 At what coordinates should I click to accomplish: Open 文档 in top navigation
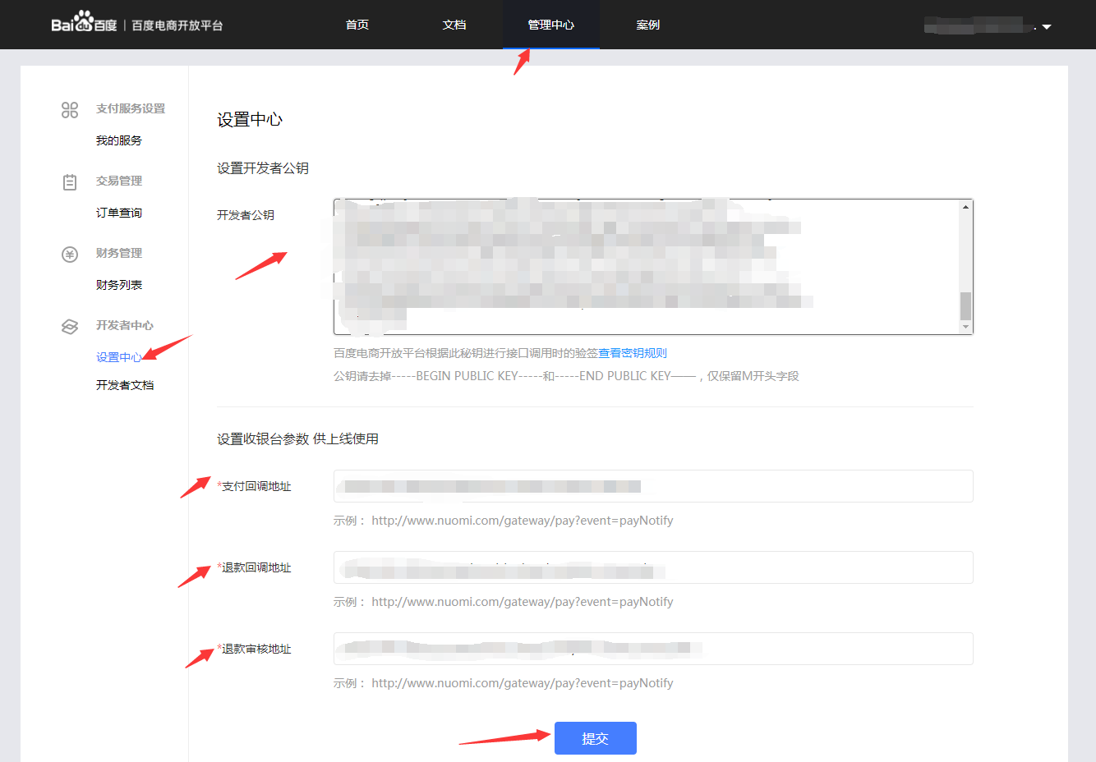click(x=454, y=25)
